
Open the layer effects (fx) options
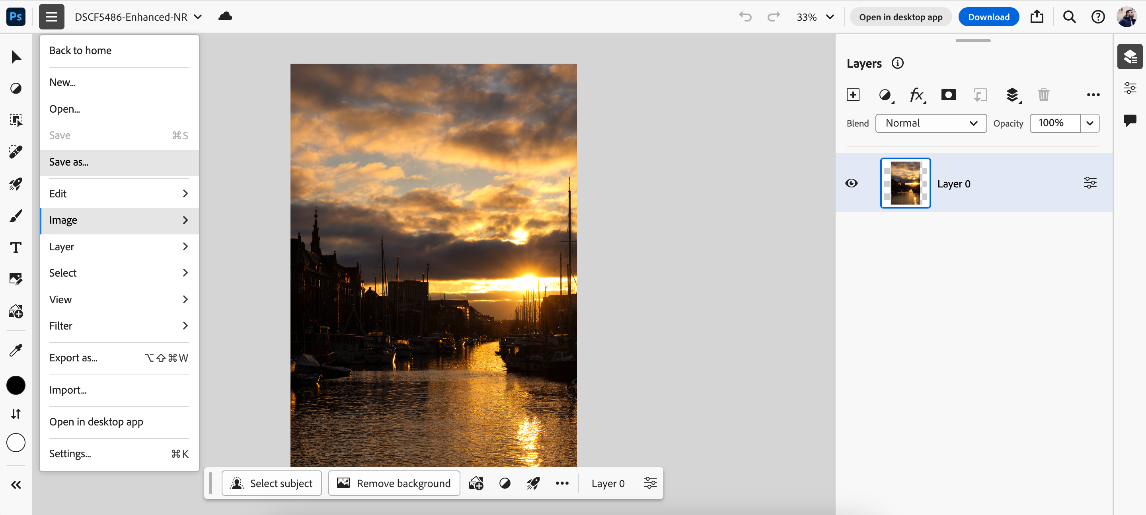click(x=916, y=95)
